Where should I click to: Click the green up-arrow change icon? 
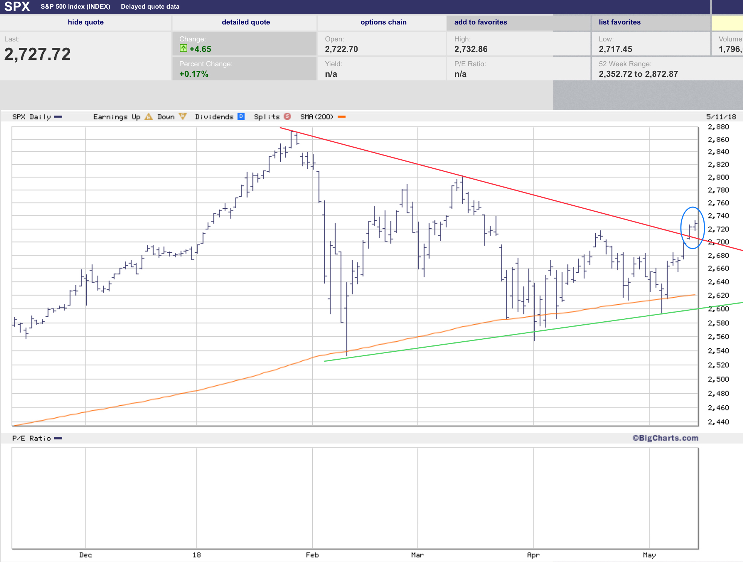(x=183, y=48)
